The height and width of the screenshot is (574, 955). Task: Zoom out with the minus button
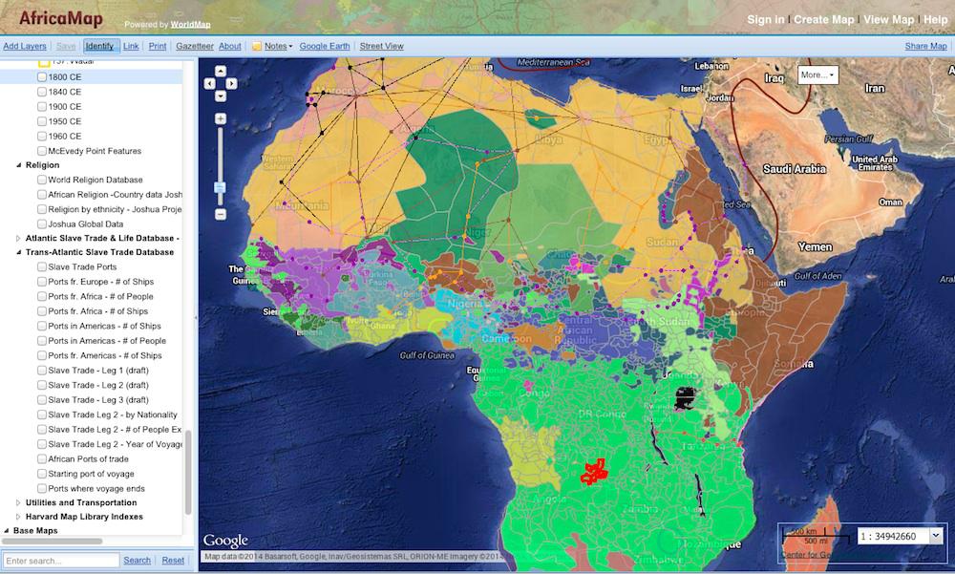pyautogui.click(x=221, y=214)
